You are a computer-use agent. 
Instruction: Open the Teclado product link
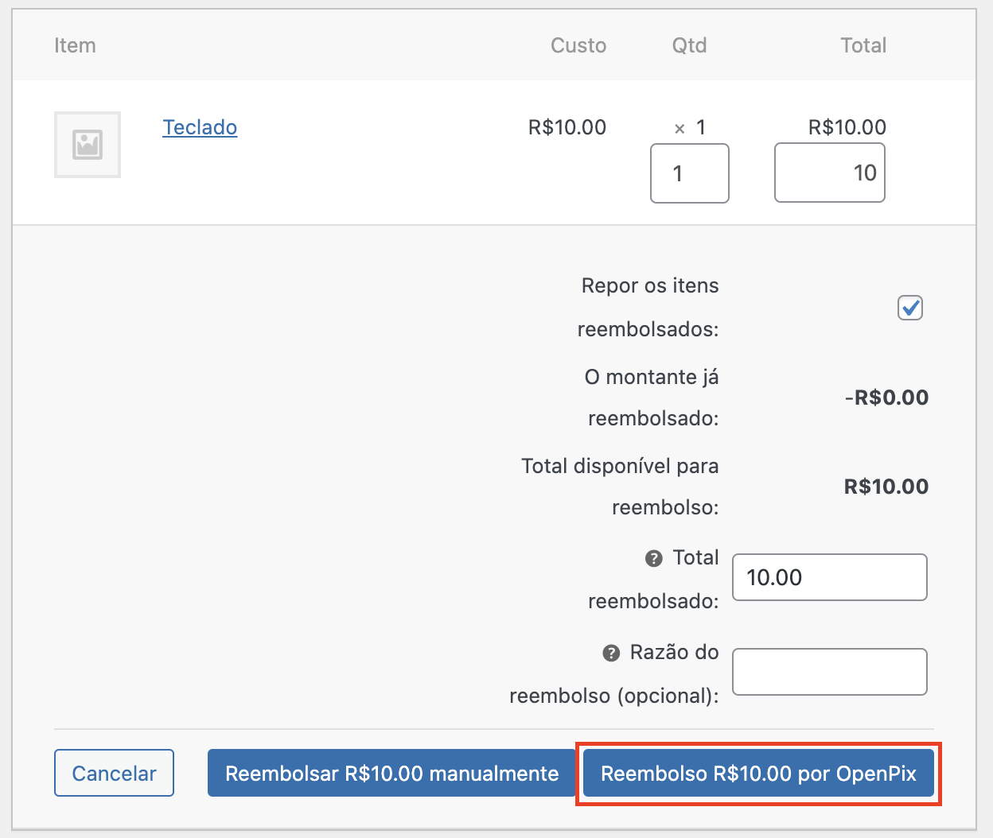coord(200,127)
